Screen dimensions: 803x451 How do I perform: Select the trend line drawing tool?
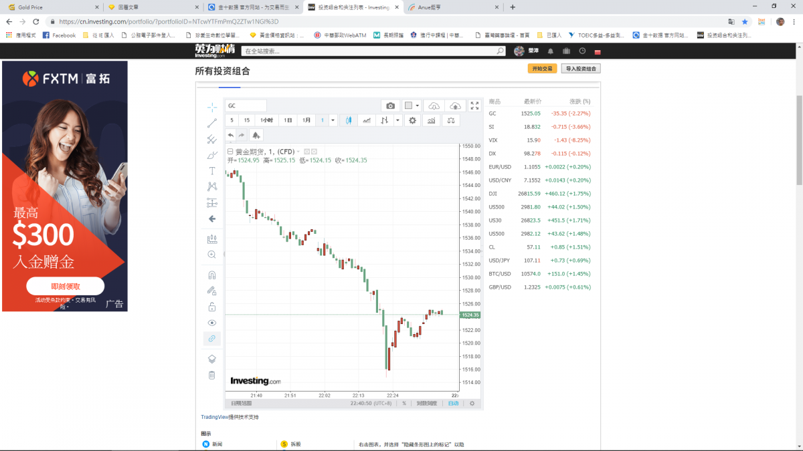[211, 123]
